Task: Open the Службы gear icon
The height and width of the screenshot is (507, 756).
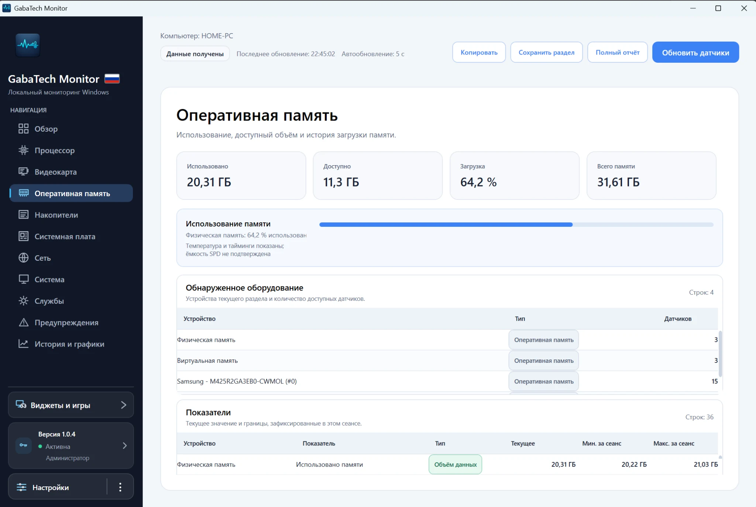Action: [23, 301]
